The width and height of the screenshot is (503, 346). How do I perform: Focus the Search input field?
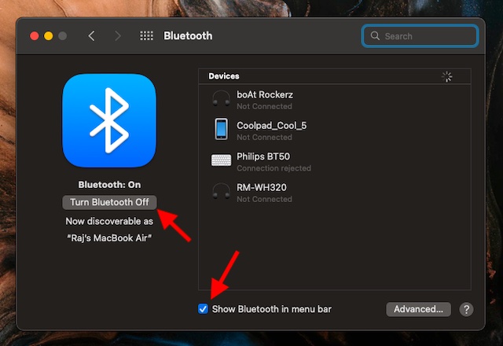(420, 36)
